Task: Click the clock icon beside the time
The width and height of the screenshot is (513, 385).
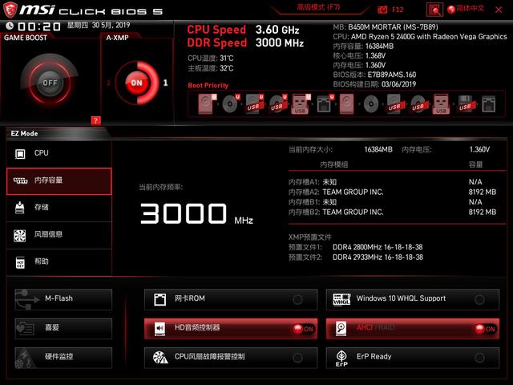Action: pos(10,26)
